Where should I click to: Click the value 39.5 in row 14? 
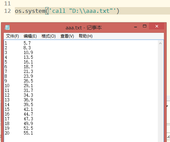coord(28,104)
